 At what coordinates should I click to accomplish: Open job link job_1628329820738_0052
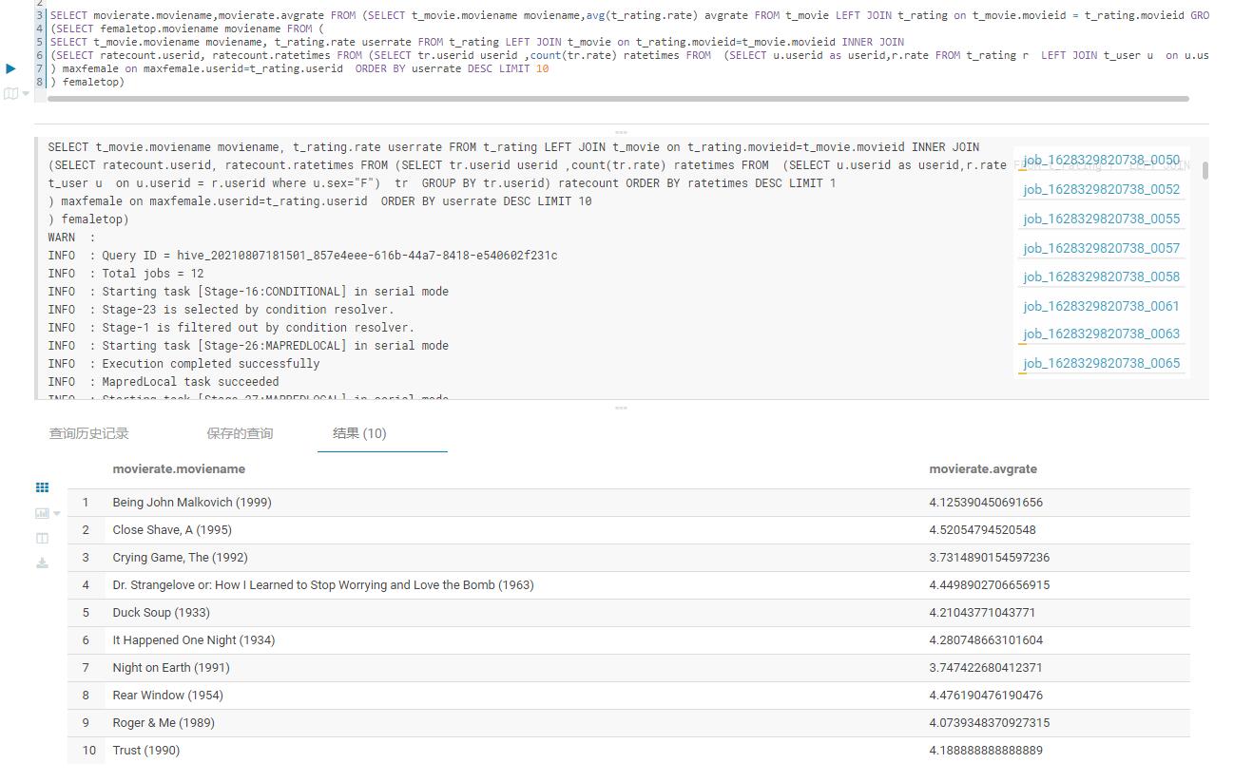1101,189
